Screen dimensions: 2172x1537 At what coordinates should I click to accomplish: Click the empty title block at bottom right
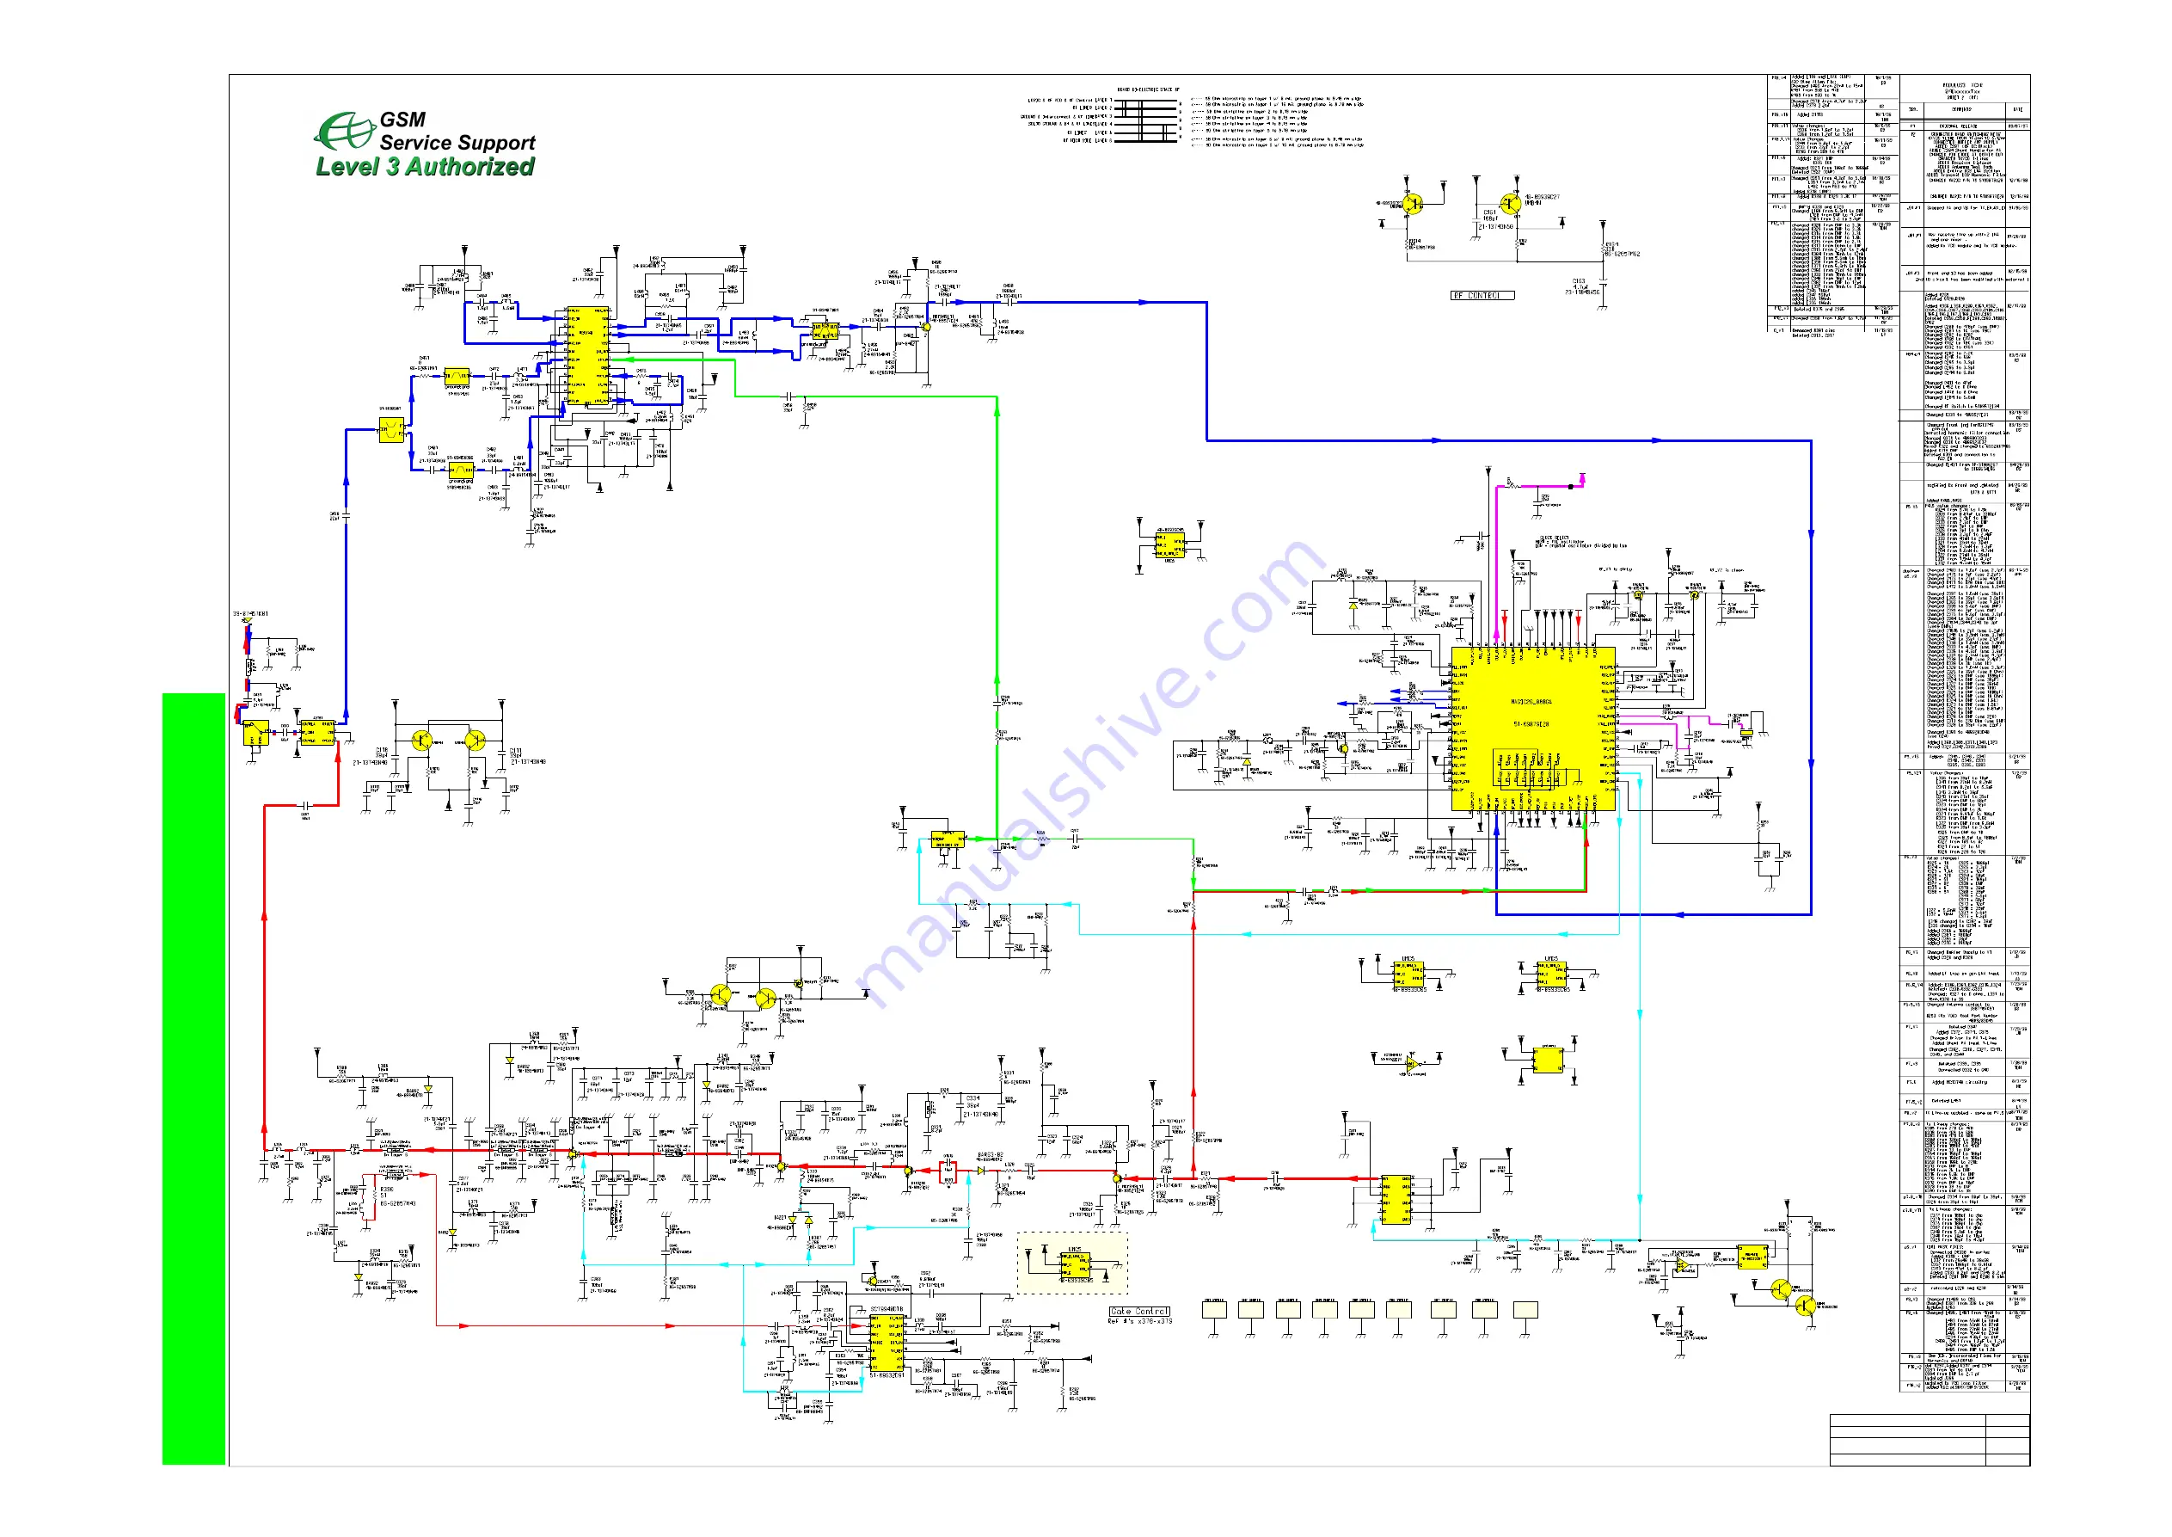pyautogui.click(x=1930, y=1440)
